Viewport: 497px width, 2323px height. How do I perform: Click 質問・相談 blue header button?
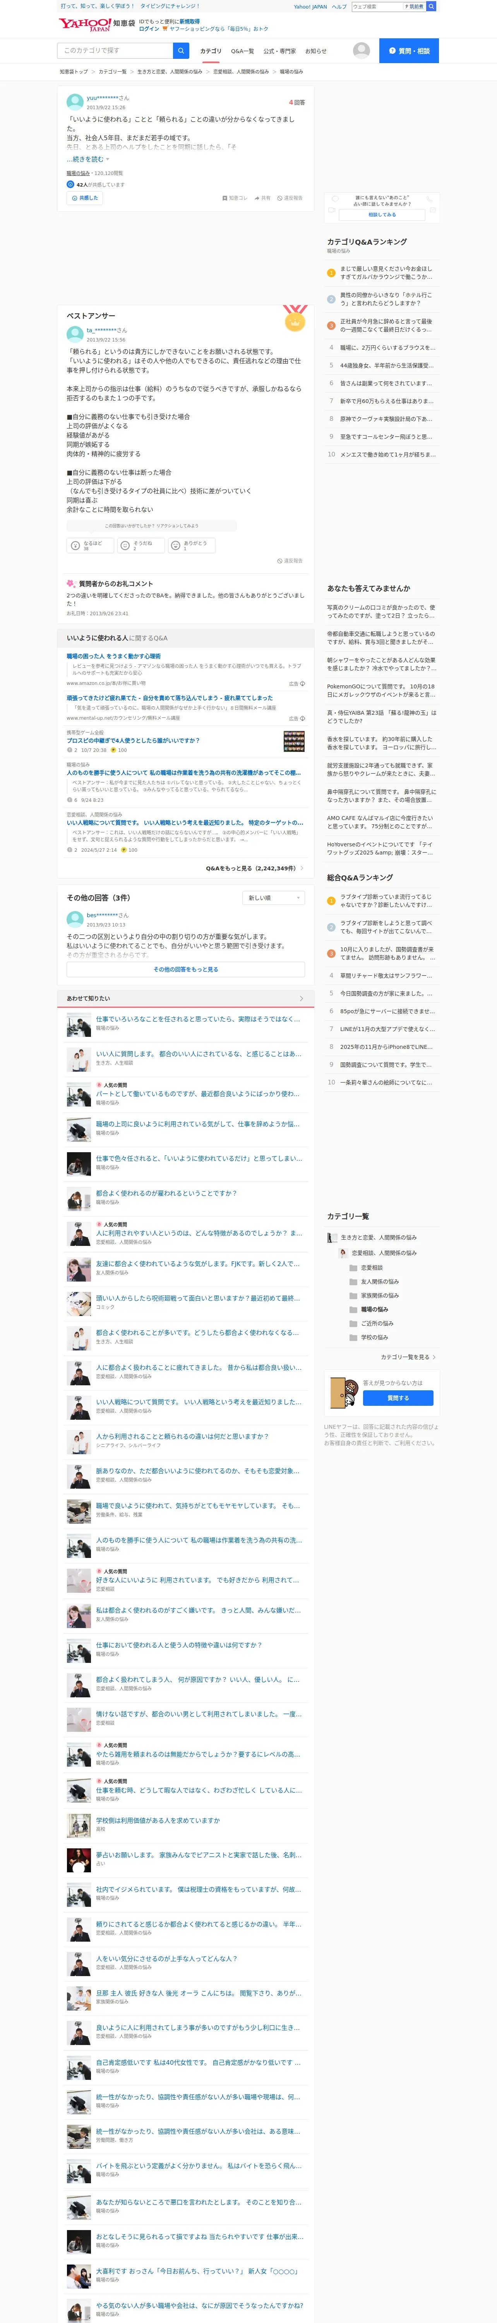click(x=409, y=50)
